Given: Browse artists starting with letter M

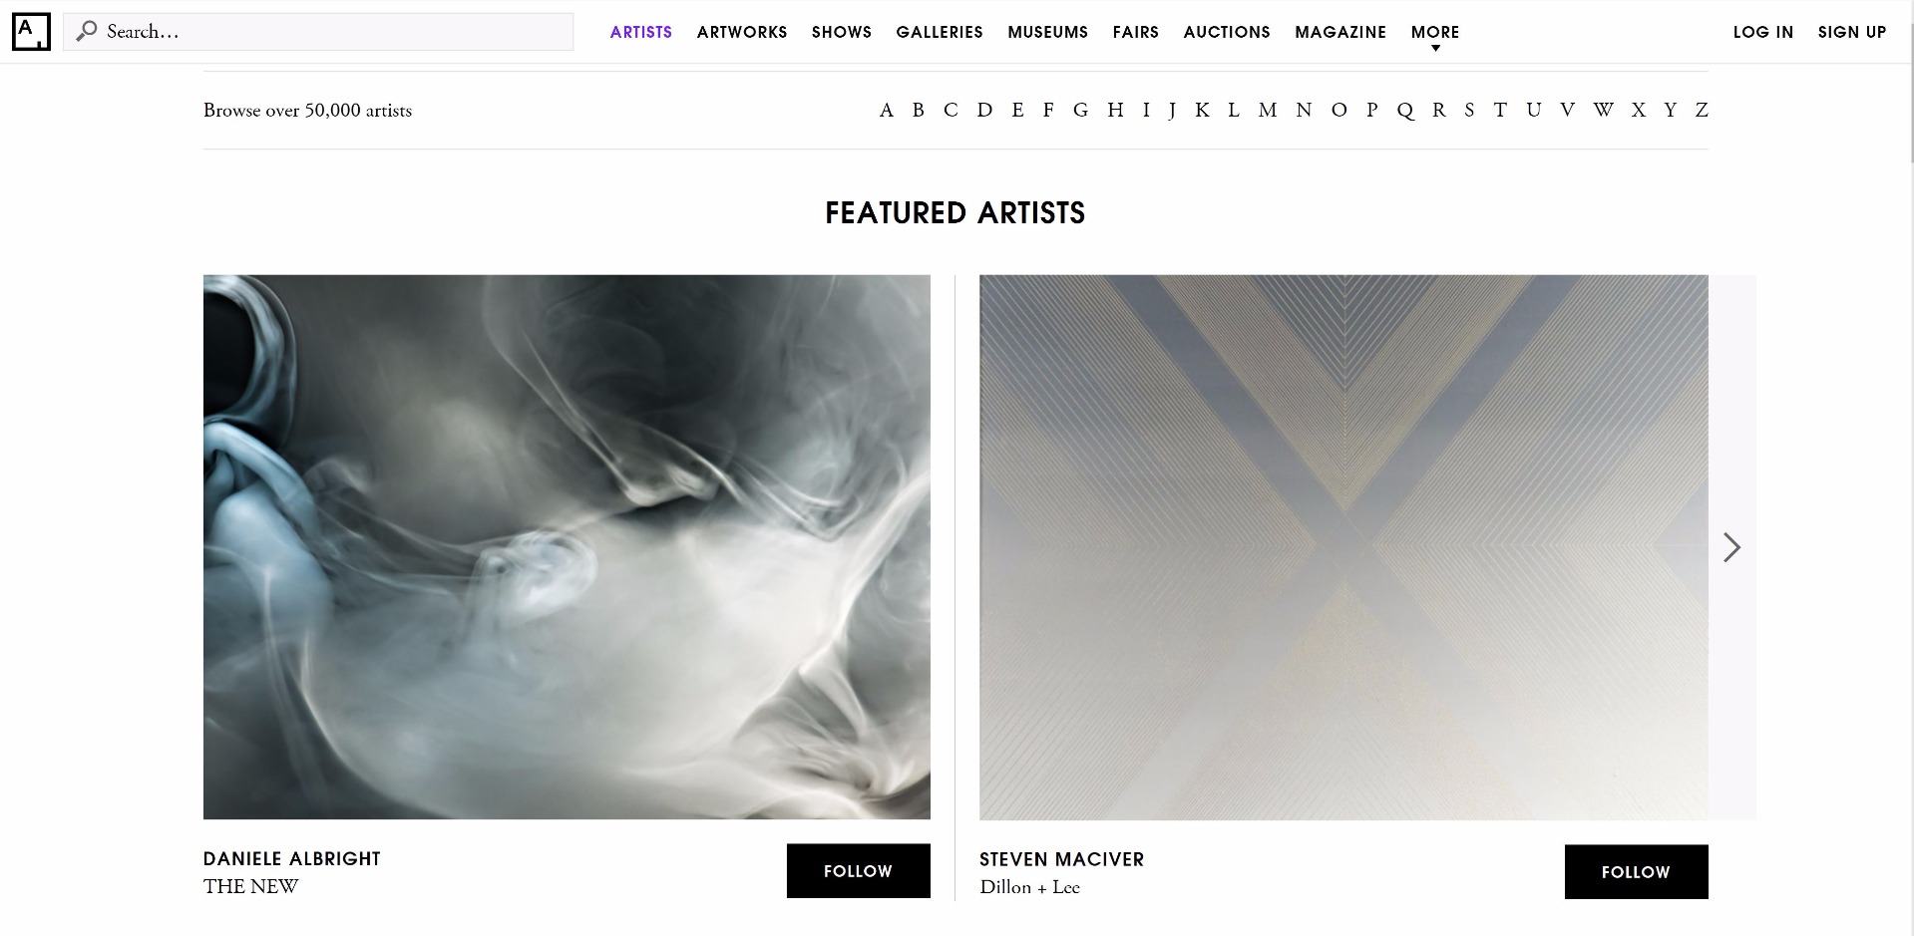Looking at the screenshot, I should coord(1267,110).
